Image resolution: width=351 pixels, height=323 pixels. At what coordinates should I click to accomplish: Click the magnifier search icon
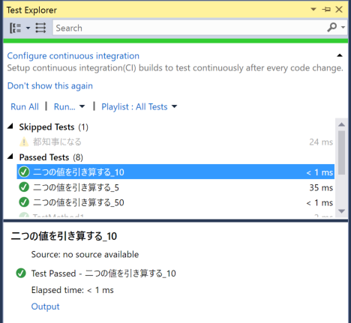click(x=331, y=27)
